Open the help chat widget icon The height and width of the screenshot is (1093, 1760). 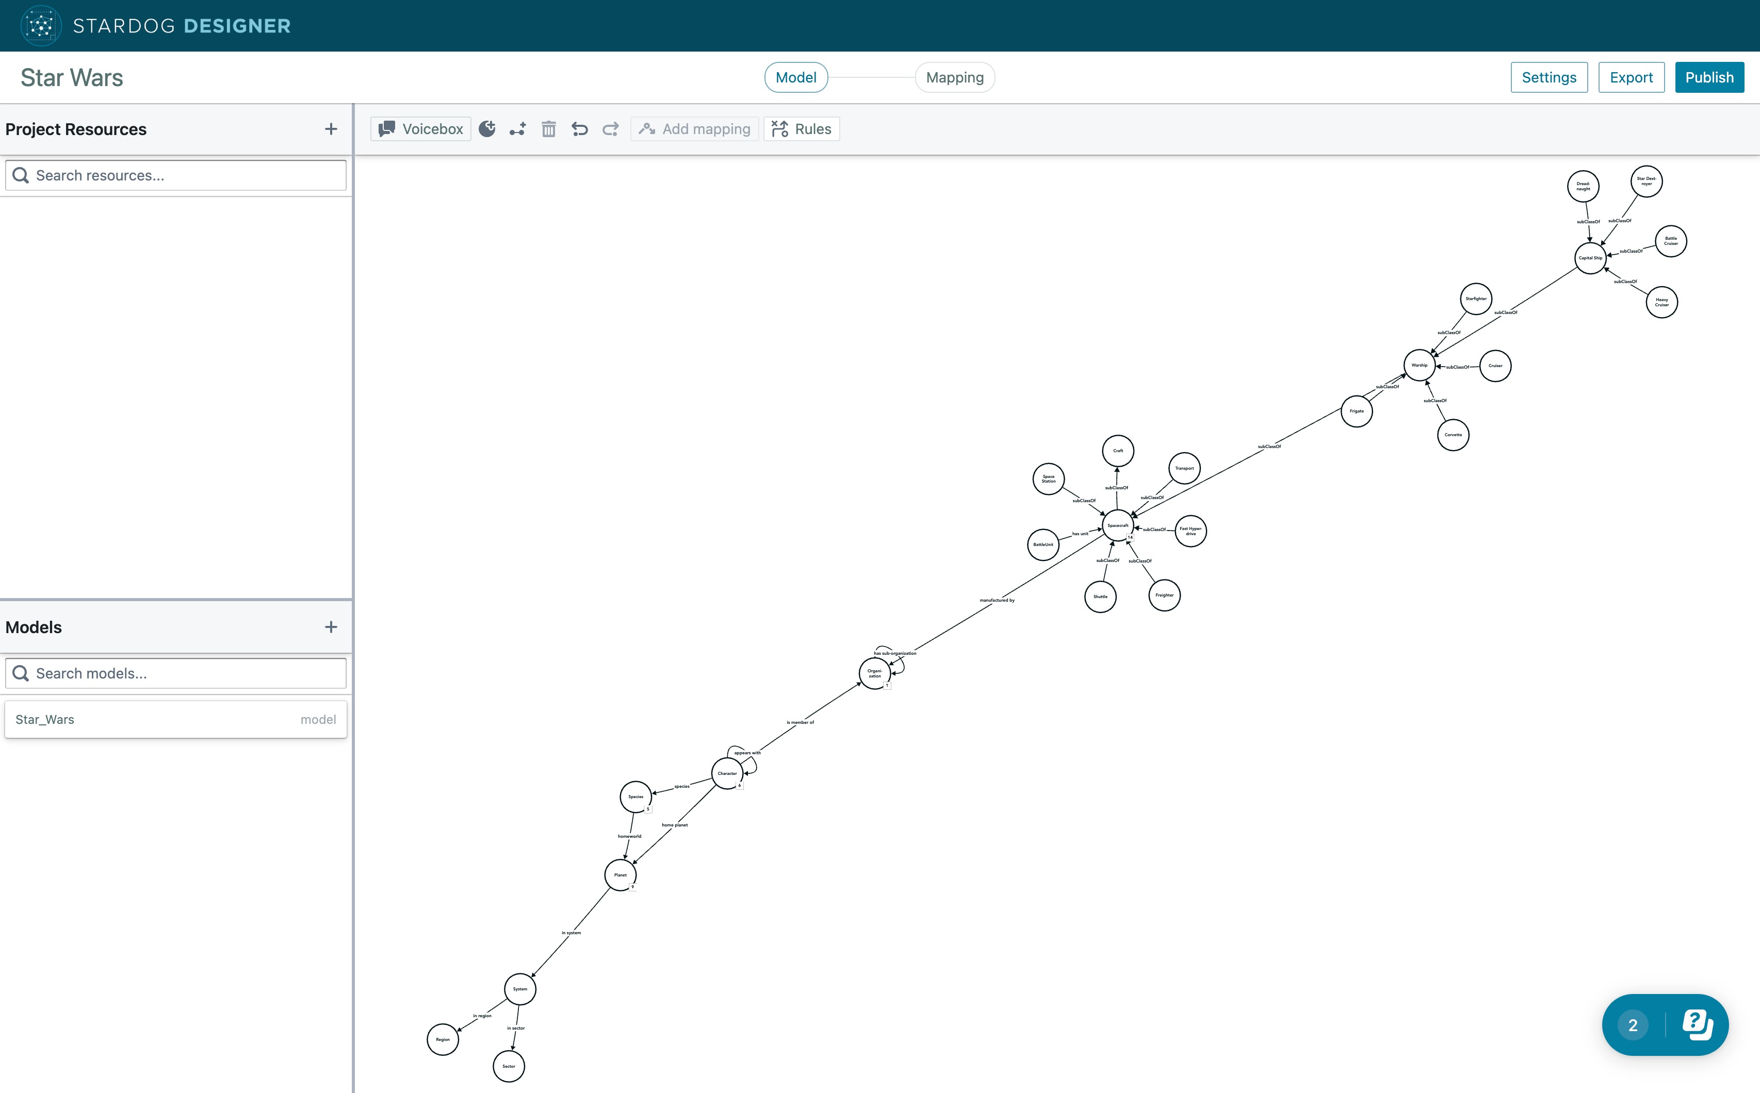pos(1697,1024)
